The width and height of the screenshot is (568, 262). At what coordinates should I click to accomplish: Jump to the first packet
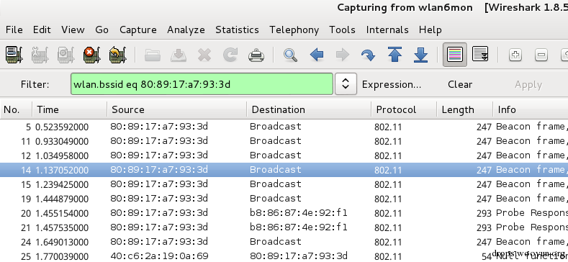[395, 55]
